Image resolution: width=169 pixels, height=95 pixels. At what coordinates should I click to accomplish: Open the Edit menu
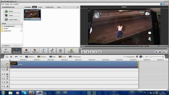click(x=7, y=4)
